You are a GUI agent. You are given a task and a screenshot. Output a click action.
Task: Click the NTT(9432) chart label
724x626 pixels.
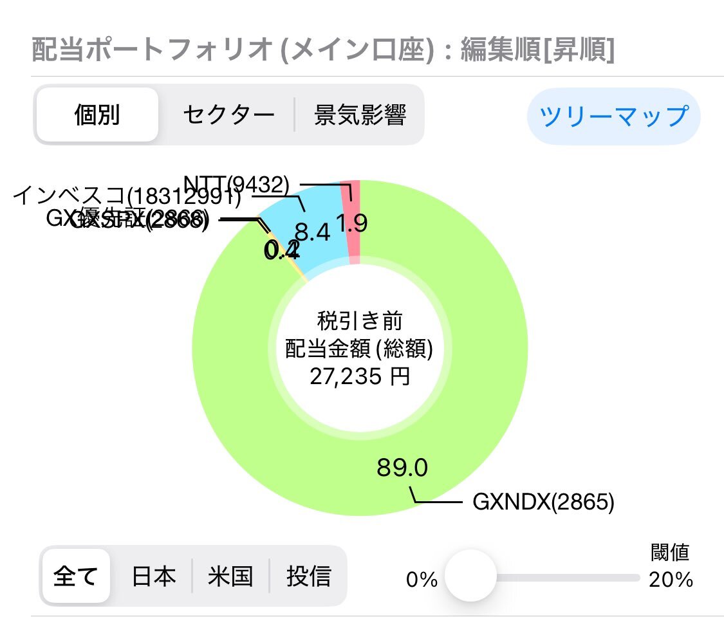236,185
